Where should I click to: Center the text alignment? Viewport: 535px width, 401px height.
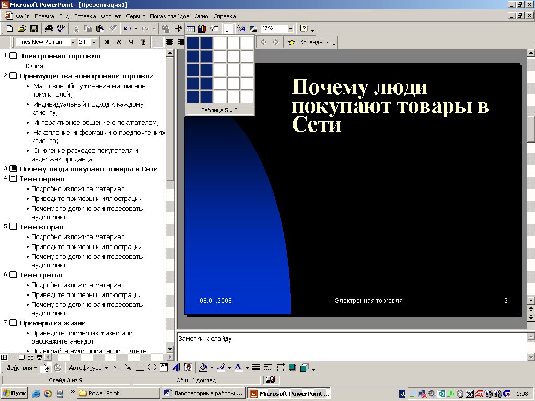170,42
